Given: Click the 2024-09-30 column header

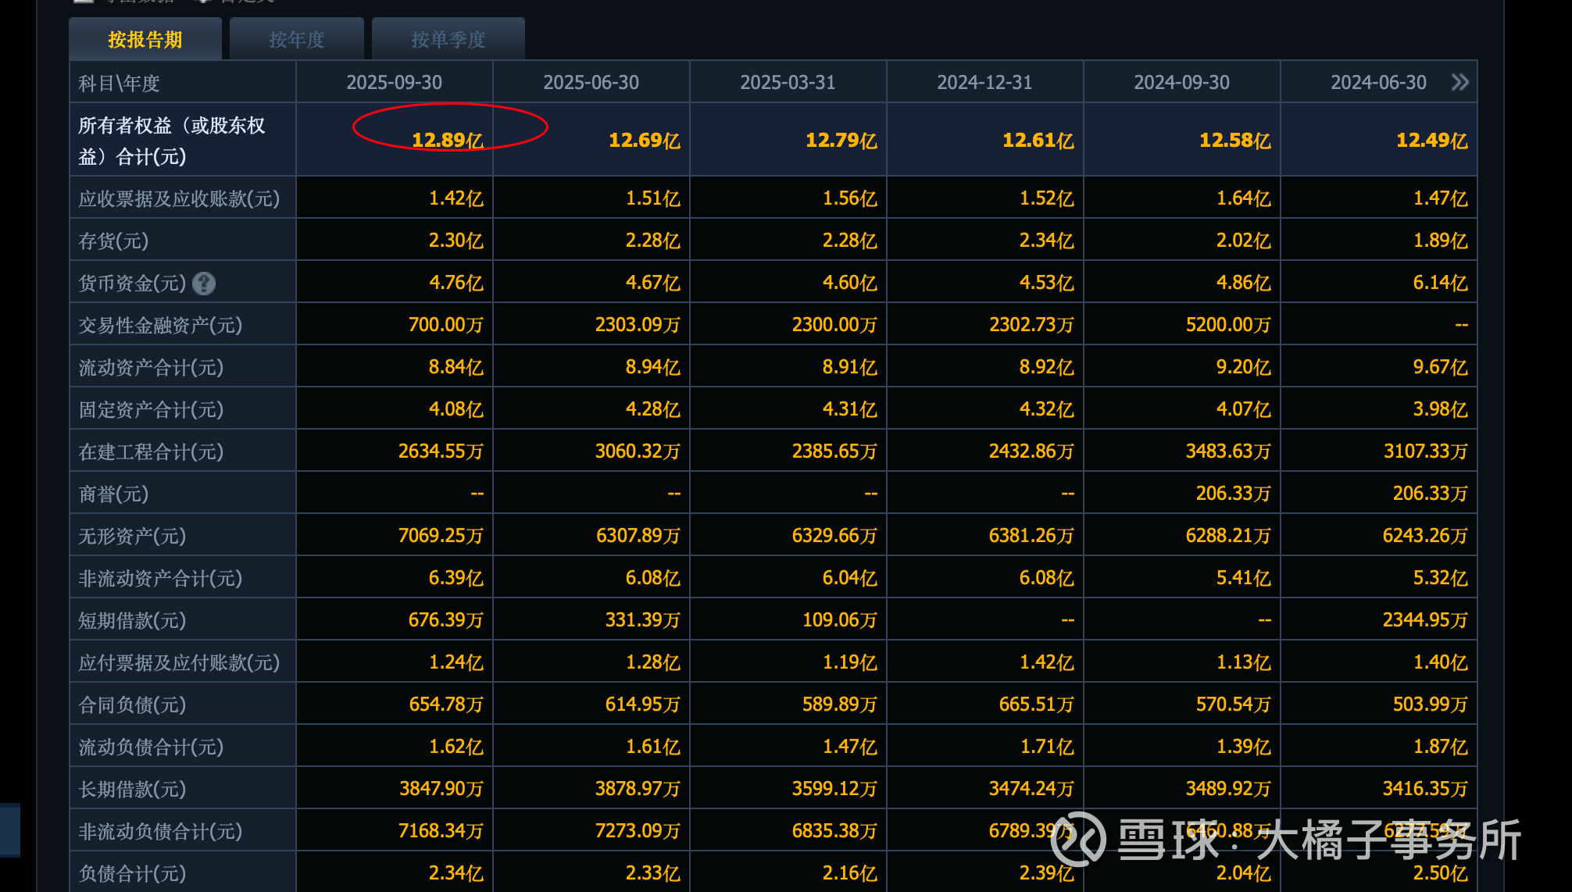Looking at the screenshot, I should coord(1181,82).
